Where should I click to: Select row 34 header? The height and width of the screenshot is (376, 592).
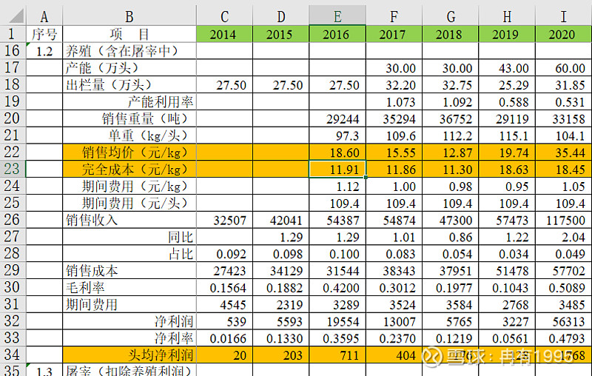tap(13, 355)
